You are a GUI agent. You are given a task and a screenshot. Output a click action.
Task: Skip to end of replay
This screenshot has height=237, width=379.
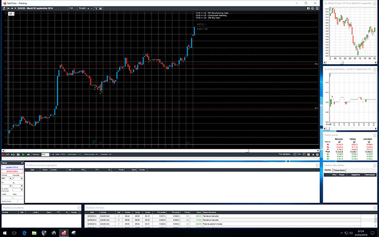click(x=28, y=154)
